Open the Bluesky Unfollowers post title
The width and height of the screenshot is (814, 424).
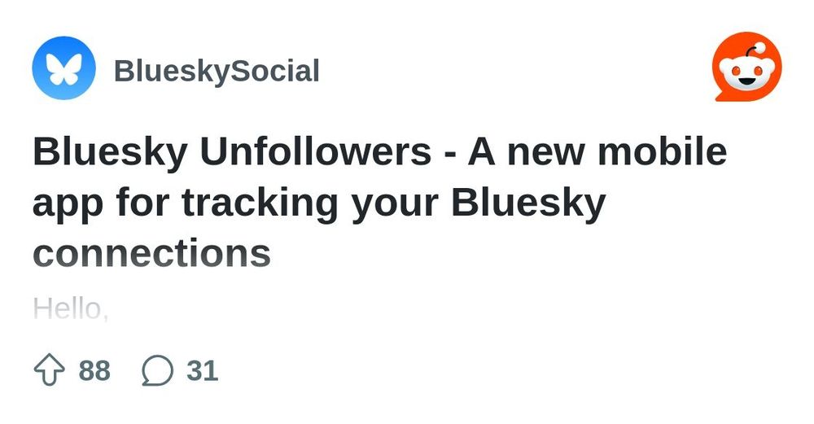click(379, 203)
